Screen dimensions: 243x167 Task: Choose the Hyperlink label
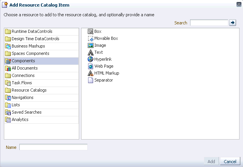[103, 59]
